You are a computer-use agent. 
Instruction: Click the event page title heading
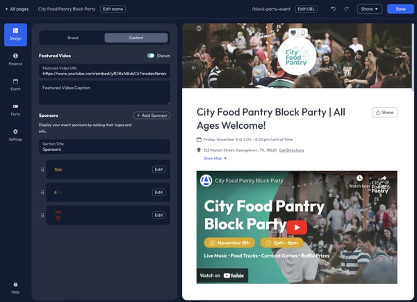(x=271, y=118)
